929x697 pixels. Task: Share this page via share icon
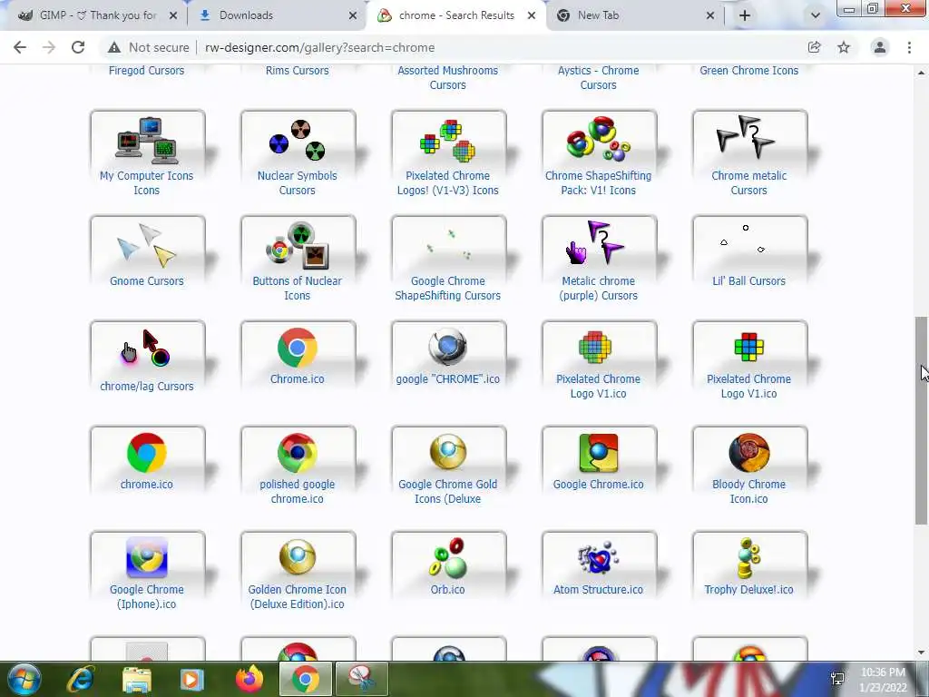[814, 47]
